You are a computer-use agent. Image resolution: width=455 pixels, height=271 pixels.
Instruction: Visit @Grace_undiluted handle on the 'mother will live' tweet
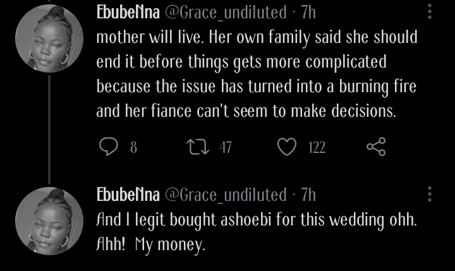point(226,13)
